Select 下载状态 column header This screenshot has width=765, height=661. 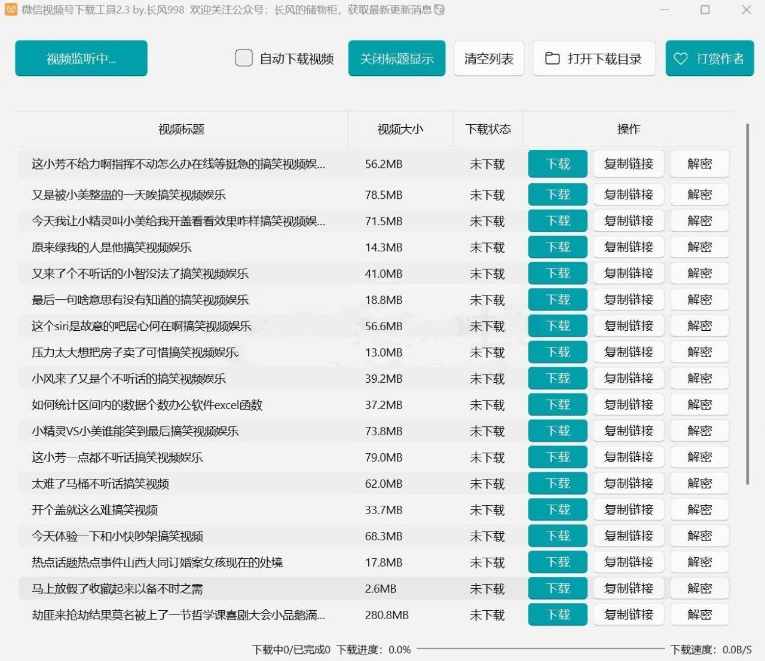pyautogui.click(x=488, y=129)
